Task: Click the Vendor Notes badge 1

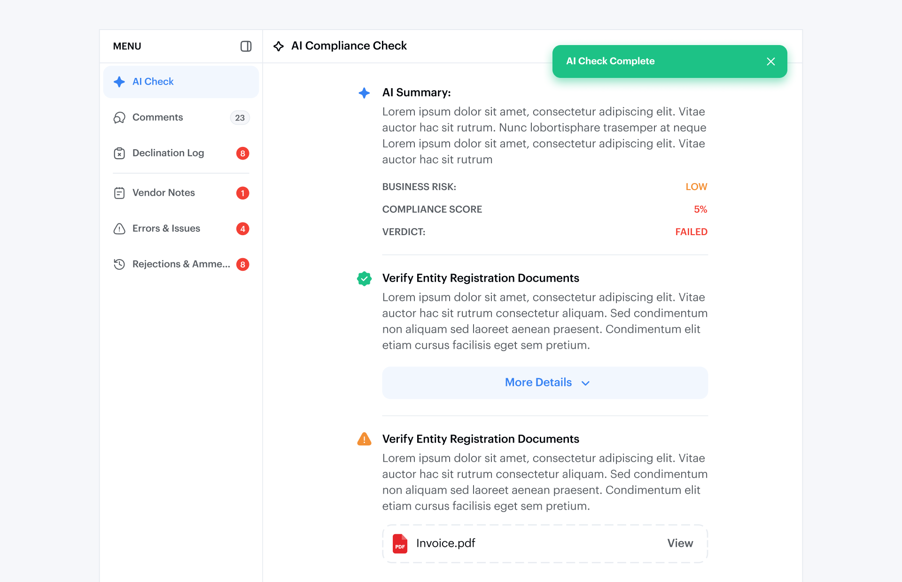Action: pyautogui.click(x=242, y=193)
